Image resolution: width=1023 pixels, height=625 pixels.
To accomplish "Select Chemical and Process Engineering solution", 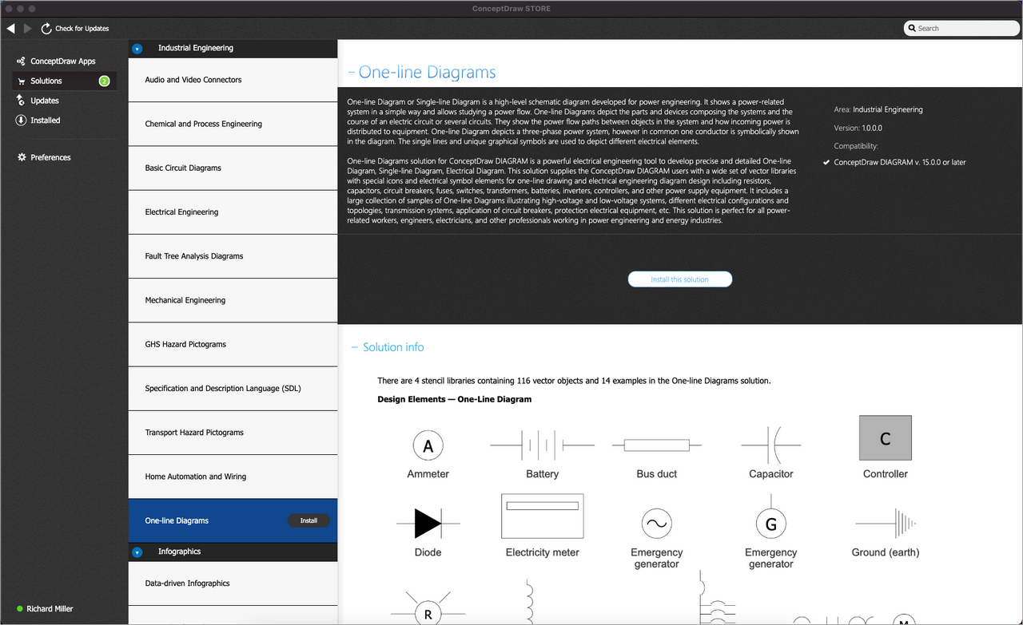I will 233,124.
